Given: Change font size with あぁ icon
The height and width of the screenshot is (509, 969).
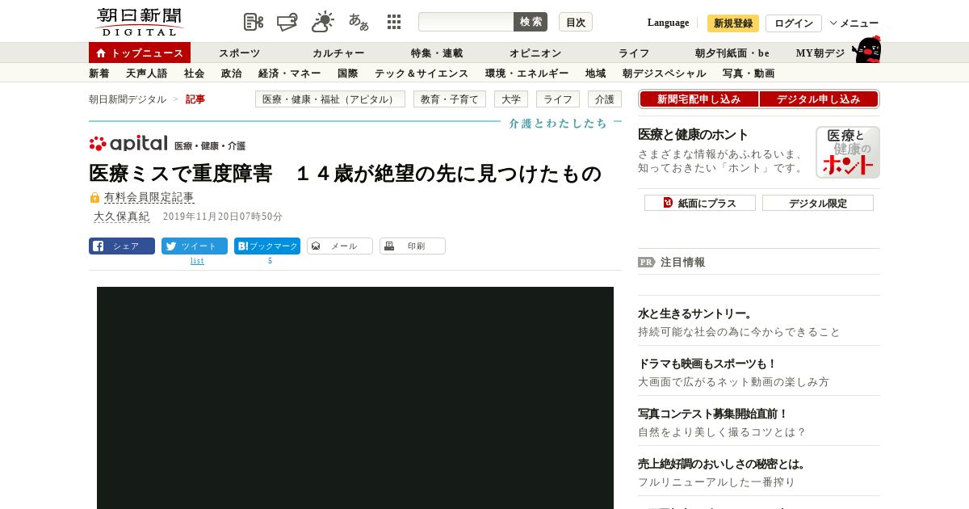Looking at the screenshot, I should click(x=359, y=22).
